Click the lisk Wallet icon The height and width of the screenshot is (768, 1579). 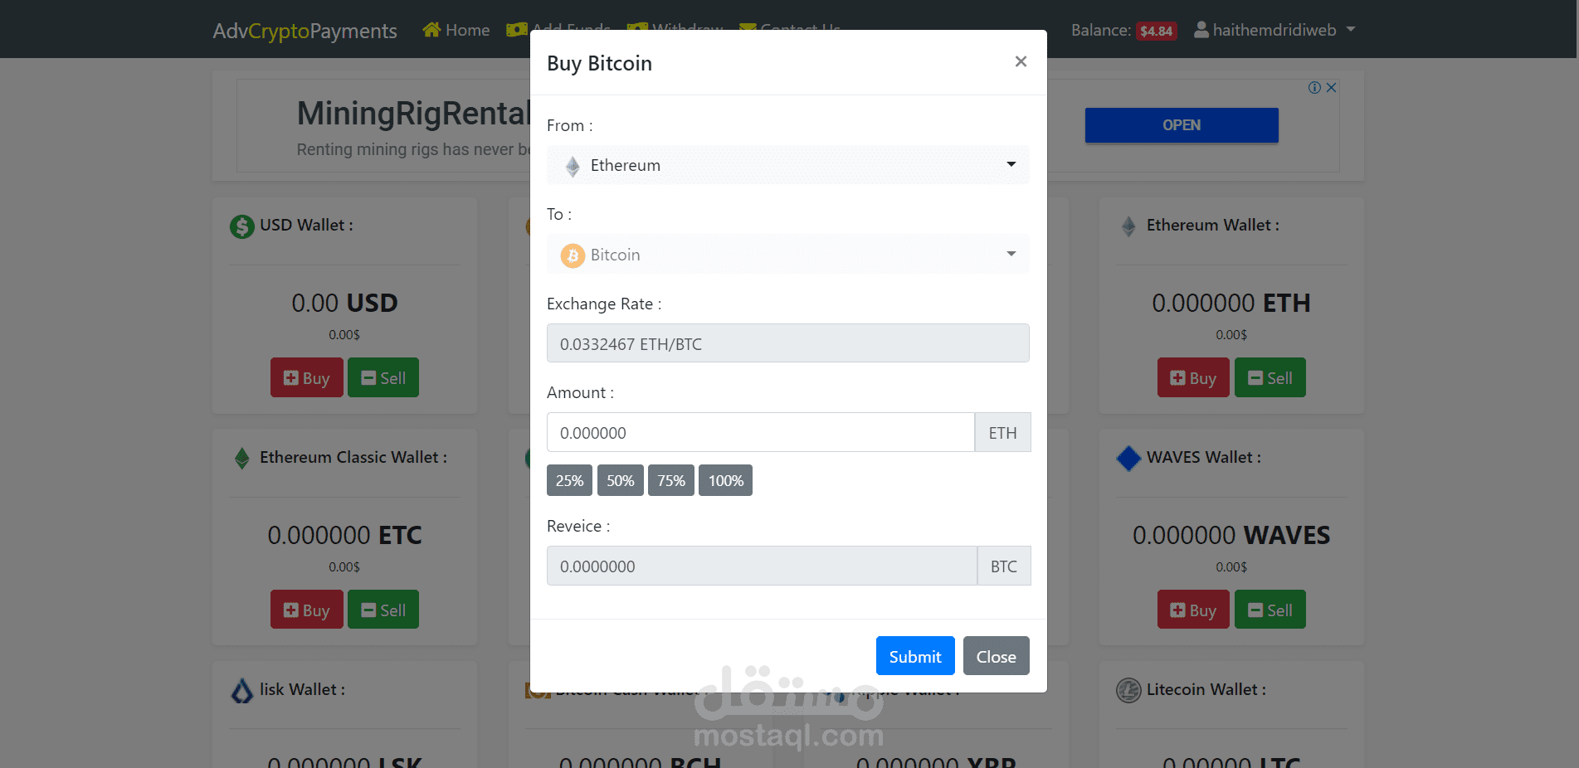[242, 691]
